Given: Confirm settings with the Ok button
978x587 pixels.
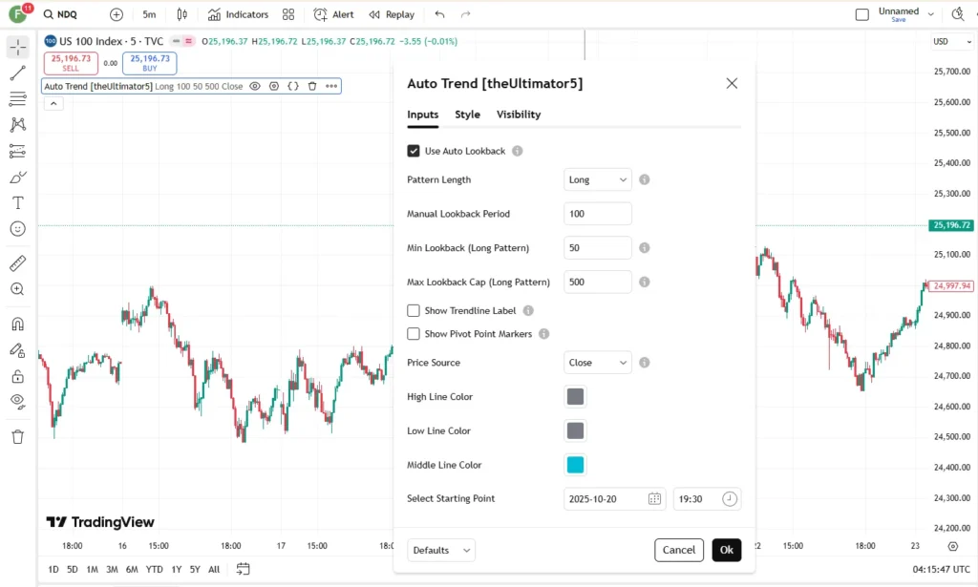Looking at the screenshot, I should 727,550.
